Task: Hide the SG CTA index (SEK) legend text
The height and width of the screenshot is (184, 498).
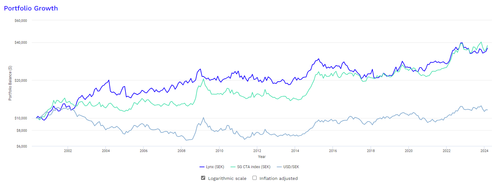Action: coord(254,167)
